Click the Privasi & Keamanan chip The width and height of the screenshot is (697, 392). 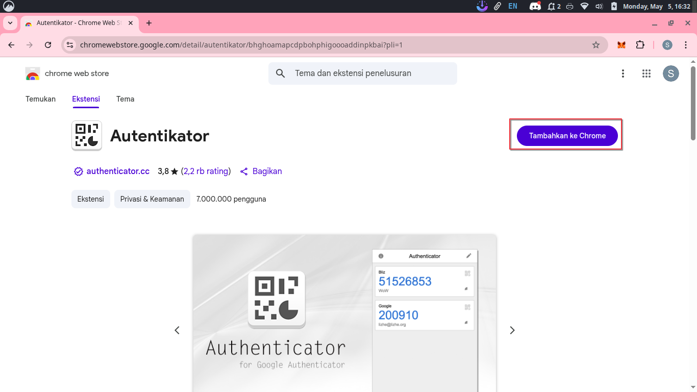(152, 199)
